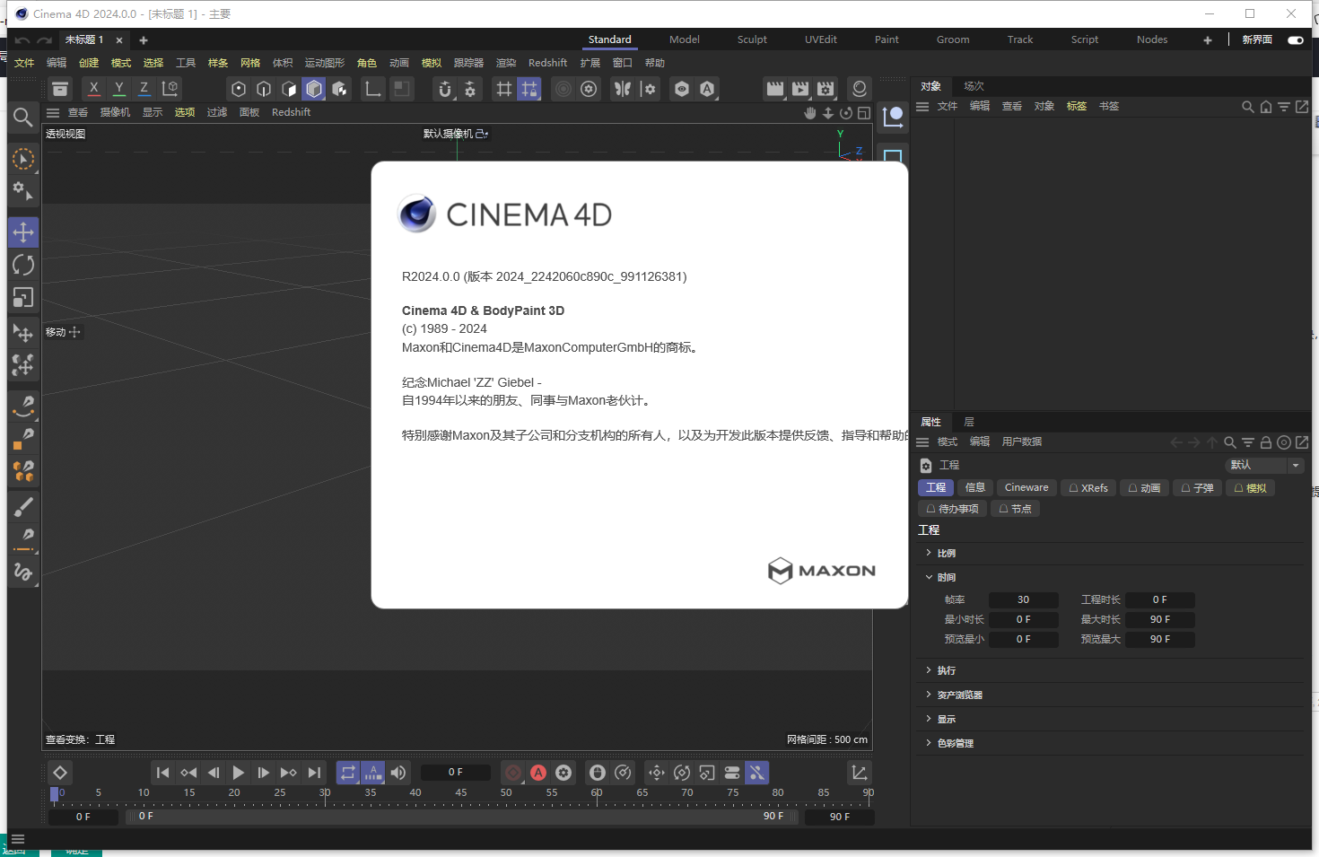
Task: Select the Rotate tool
Action: tap(23, 264)
